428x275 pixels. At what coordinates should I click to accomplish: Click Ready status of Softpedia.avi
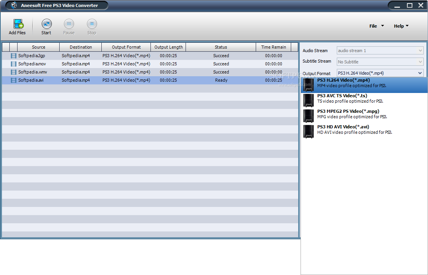coord(221,80)
